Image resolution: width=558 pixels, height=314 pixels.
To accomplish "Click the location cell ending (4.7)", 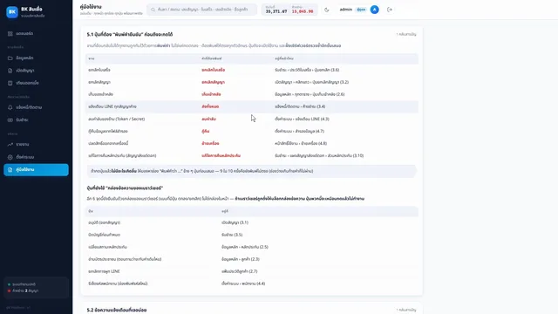I will (x=299, y=131).
